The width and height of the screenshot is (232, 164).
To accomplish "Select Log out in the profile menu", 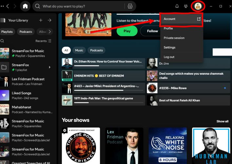I will pos(182,57).
